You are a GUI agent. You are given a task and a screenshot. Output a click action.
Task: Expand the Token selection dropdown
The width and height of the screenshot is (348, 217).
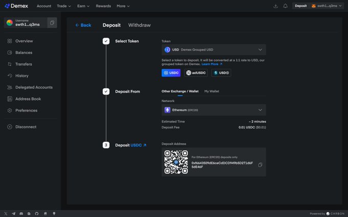[x=213, y=50]
